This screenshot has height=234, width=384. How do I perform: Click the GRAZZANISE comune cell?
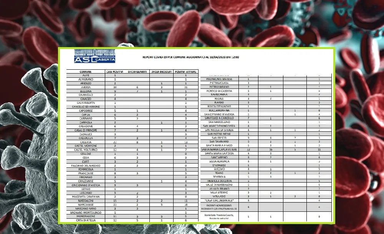point(86,181)
